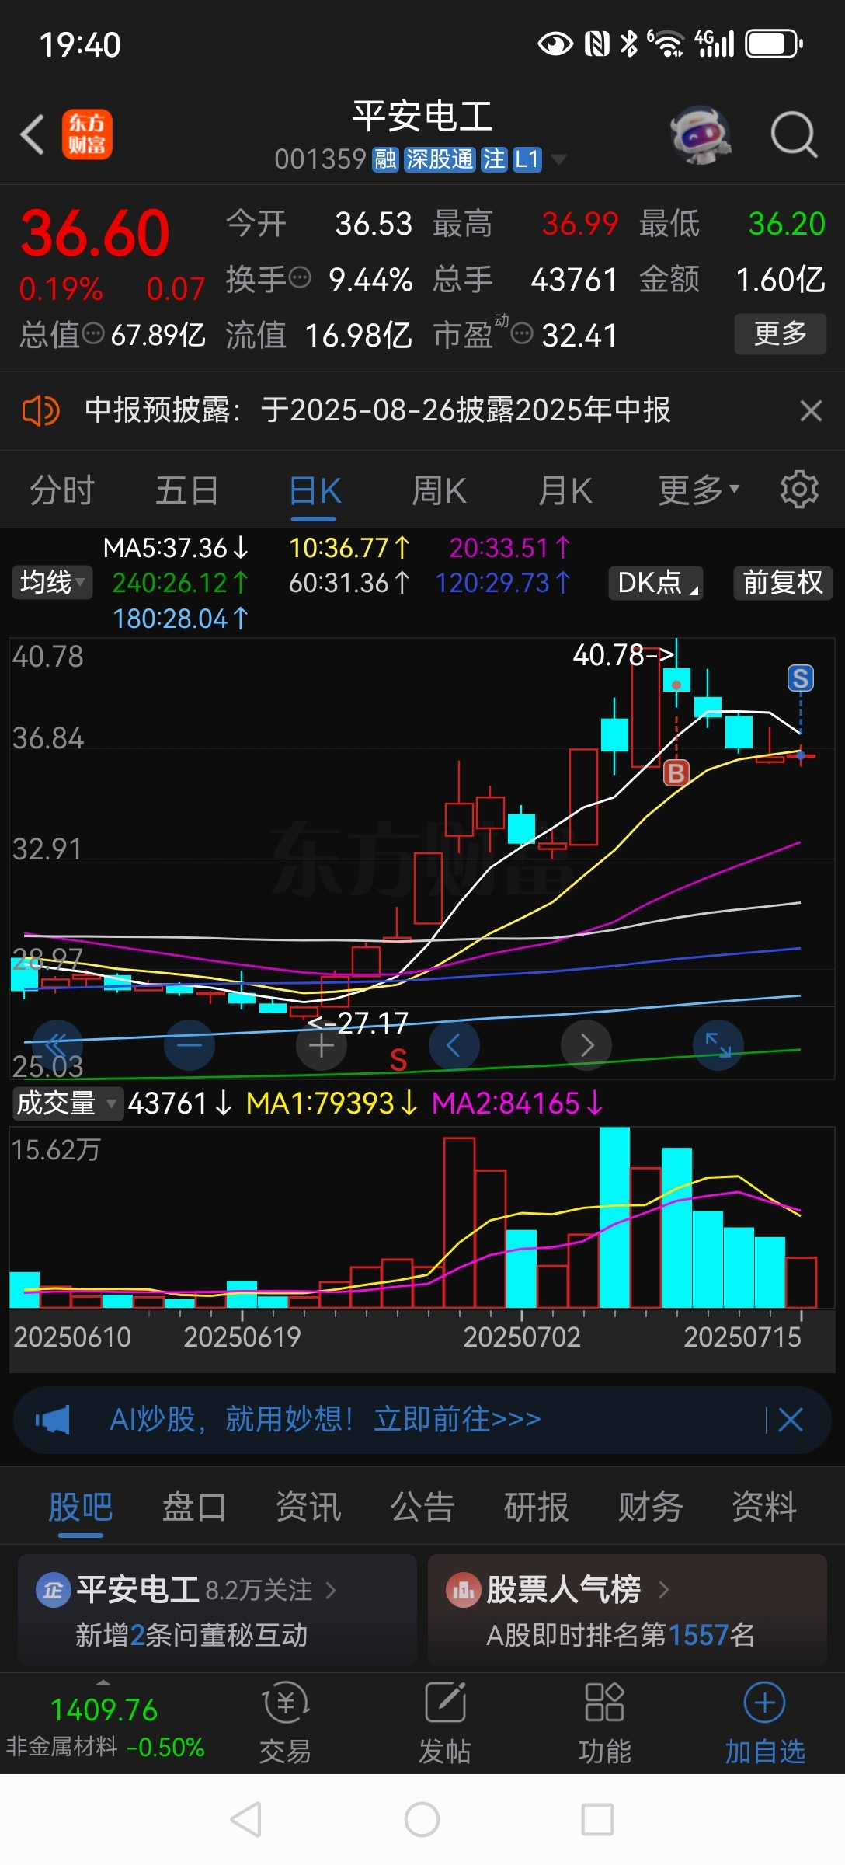Image resolution: width=845 pixels, height=1865 pixels.
Task: Open 平安电工 8.2万关注 card chevron
Action: tap(331, 1591)
